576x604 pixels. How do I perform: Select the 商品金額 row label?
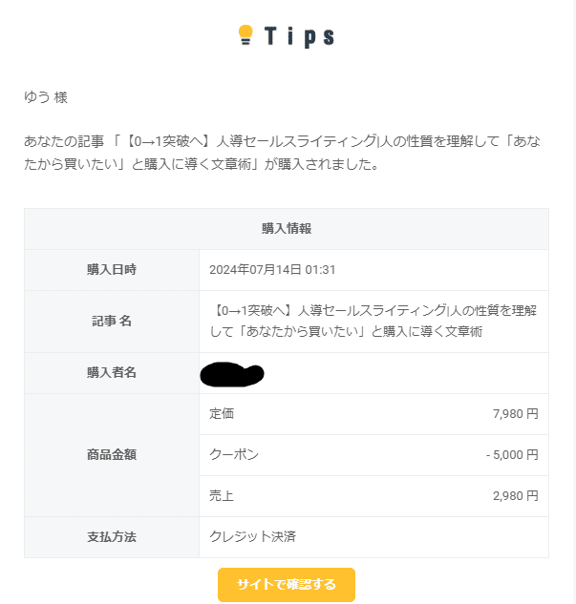(112, 454)
